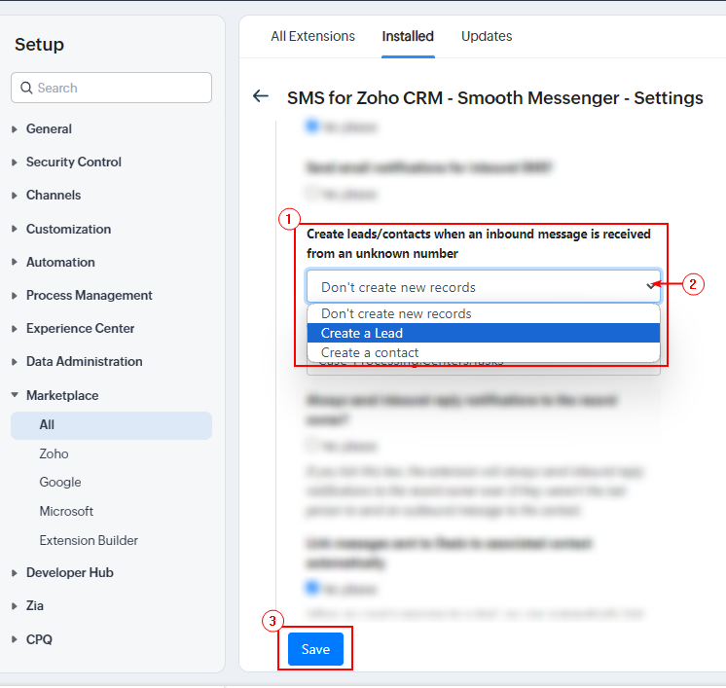Choose "Don't create new records" in list
Screen dimensions: 726x688
pos(484,314)
